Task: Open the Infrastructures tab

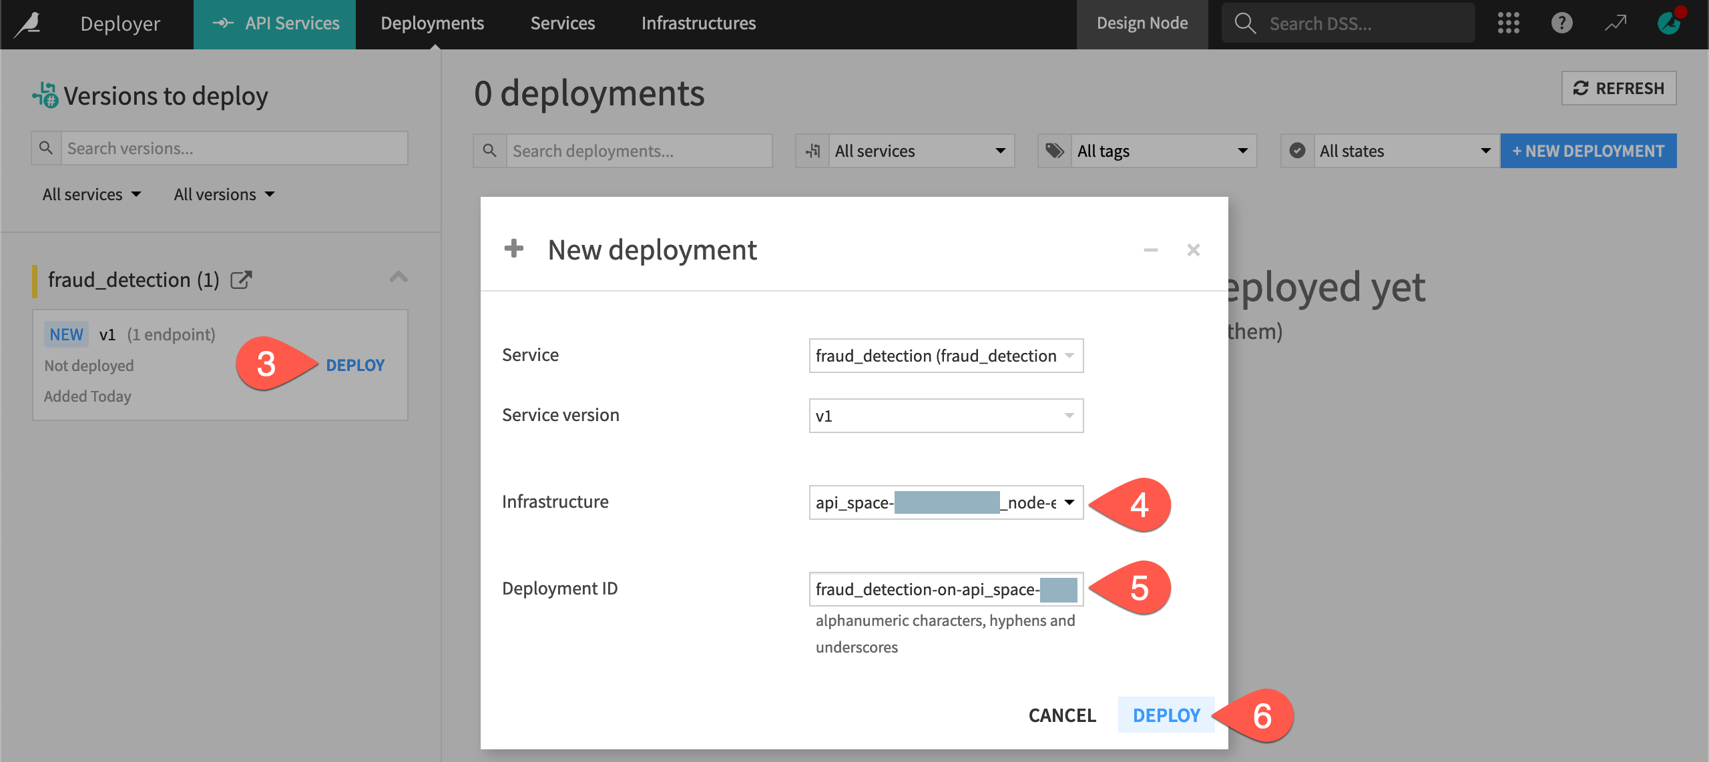Action: coord(698,23)
